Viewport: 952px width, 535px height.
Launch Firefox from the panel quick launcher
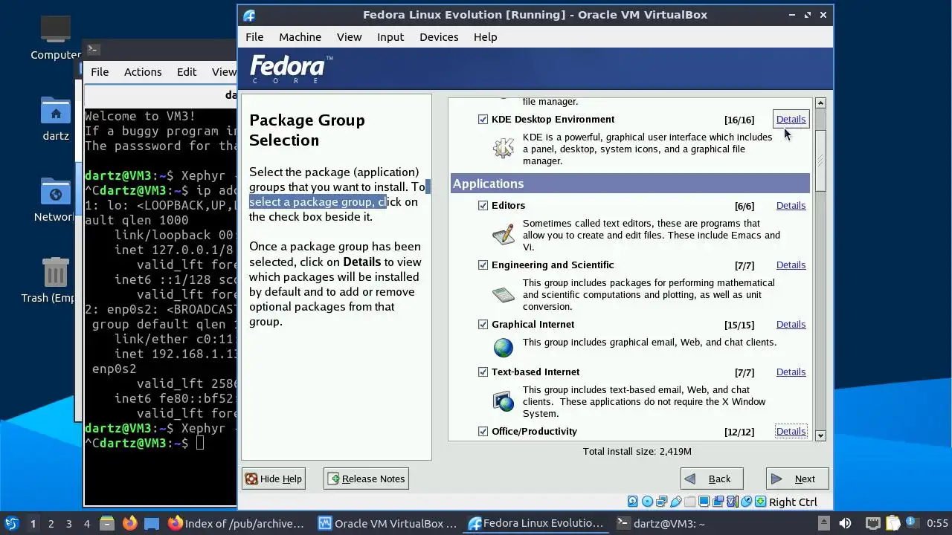tap(129, 524)
